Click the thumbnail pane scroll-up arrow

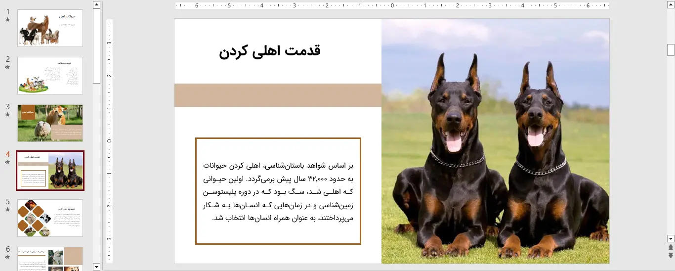click(x=96, y=5)
